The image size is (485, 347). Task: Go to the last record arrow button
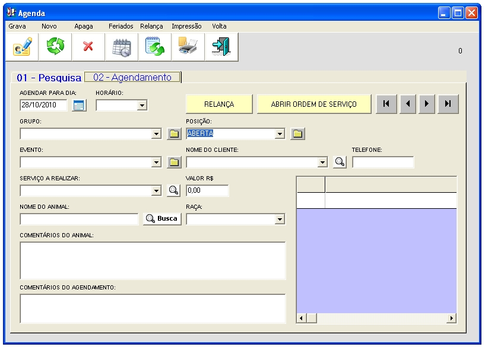coord(448,104)
